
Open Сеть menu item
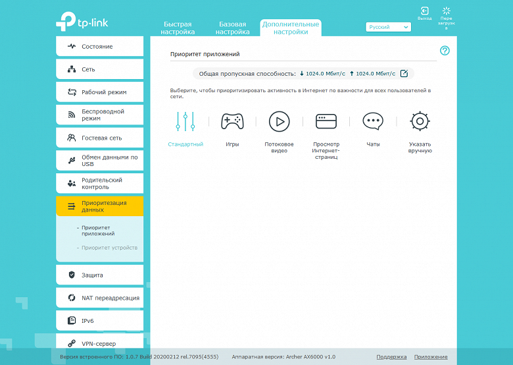pos(100,69)
